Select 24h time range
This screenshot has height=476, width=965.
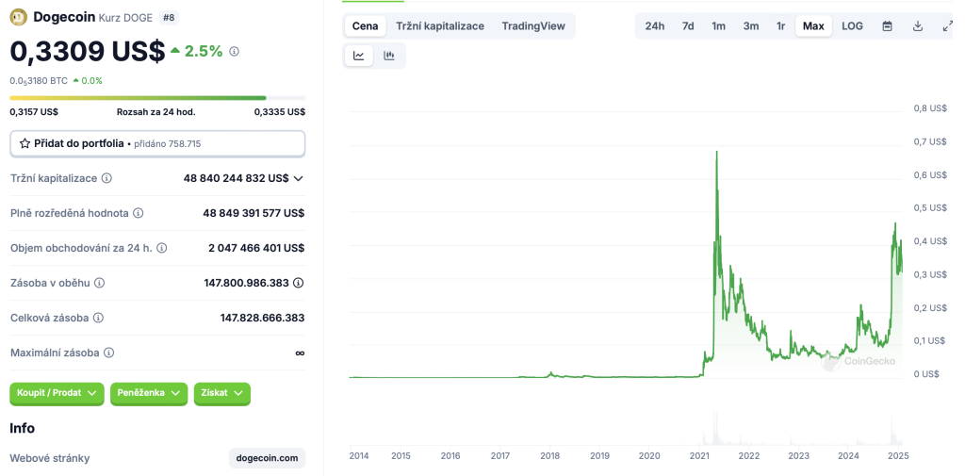(655, 25)
